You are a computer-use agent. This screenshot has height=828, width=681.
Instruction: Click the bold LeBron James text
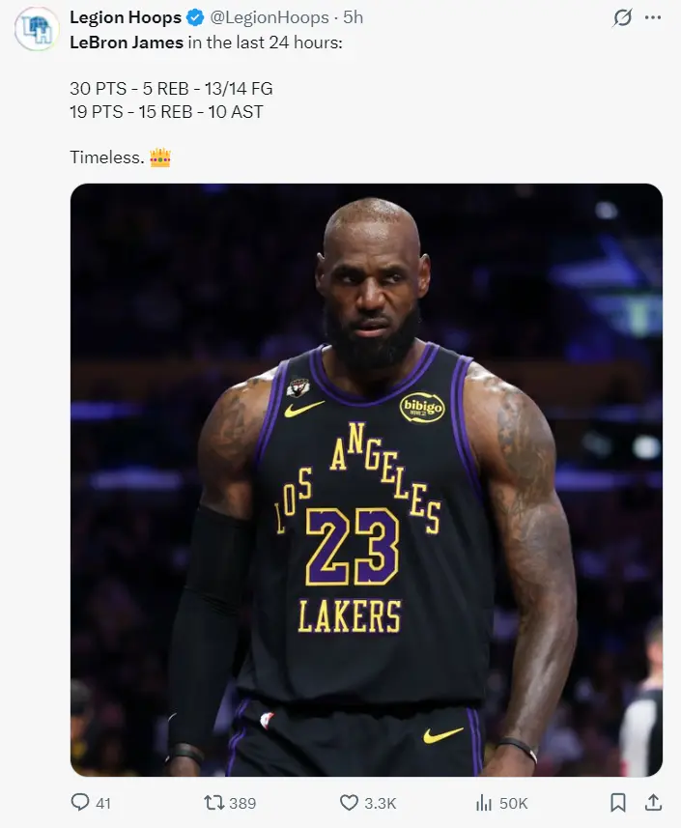[x=127, y=43]
